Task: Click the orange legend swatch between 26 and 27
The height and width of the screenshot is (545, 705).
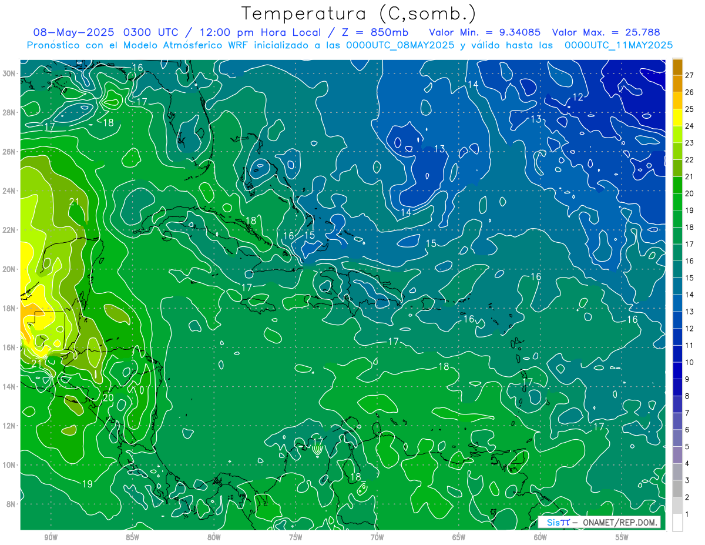Action: tap(677, 83)
